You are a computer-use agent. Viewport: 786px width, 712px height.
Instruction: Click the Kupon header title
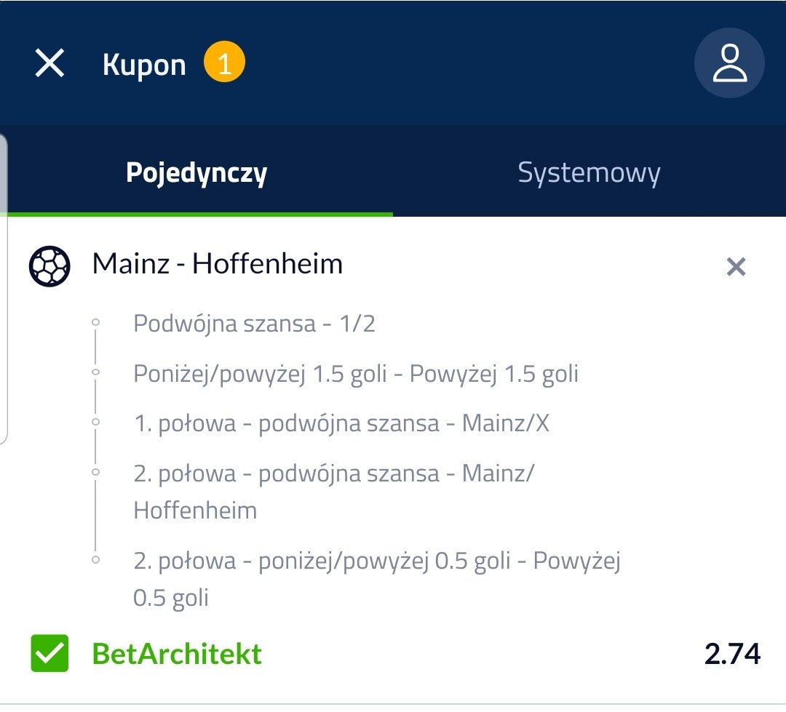coord(144,65)
